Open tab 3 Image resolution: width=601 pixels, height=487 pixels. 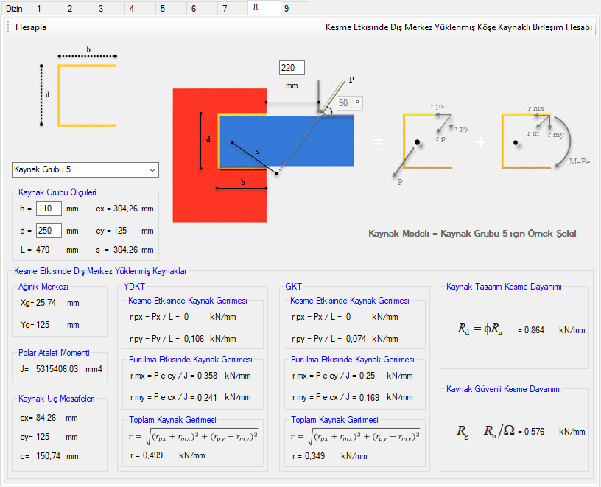point(109,8)
